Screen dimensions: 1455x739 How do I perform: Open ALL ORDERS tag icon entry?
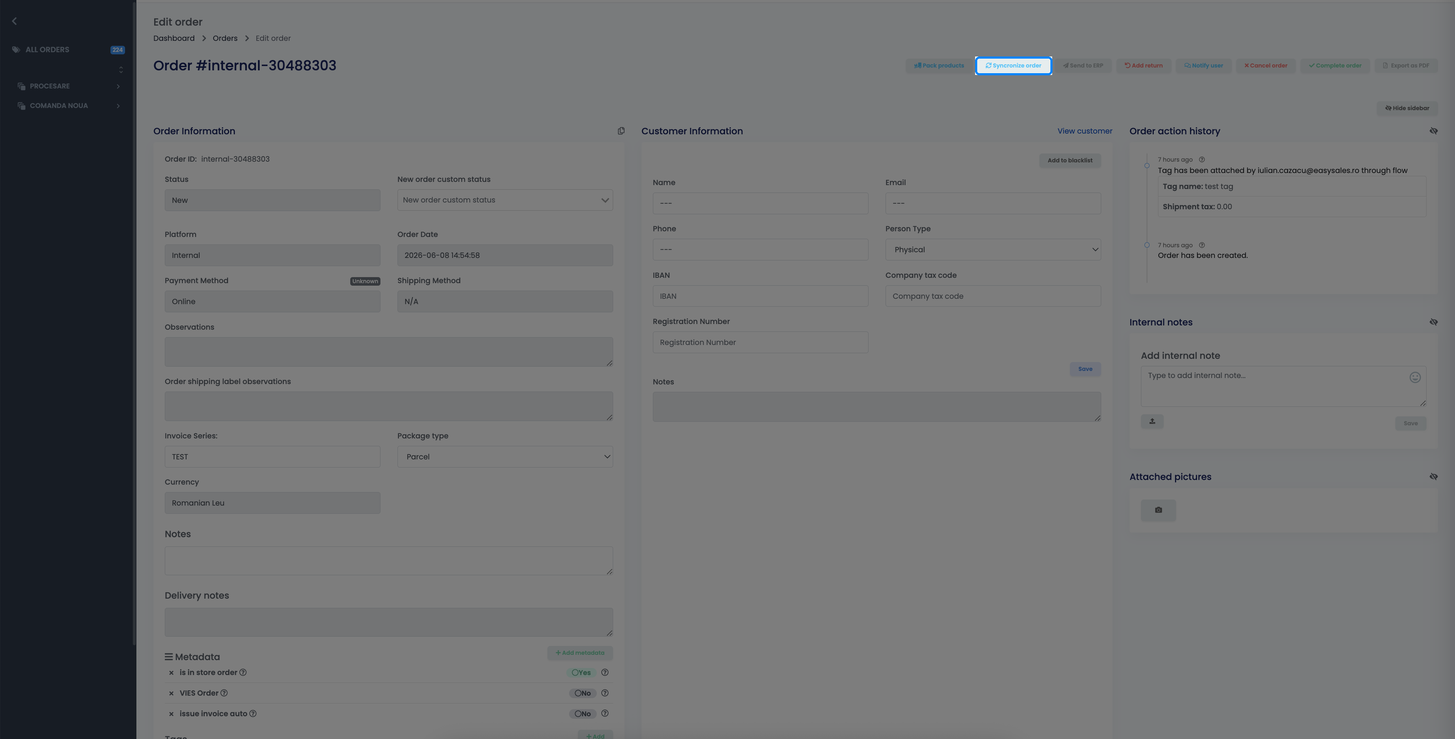pos(16,50)
